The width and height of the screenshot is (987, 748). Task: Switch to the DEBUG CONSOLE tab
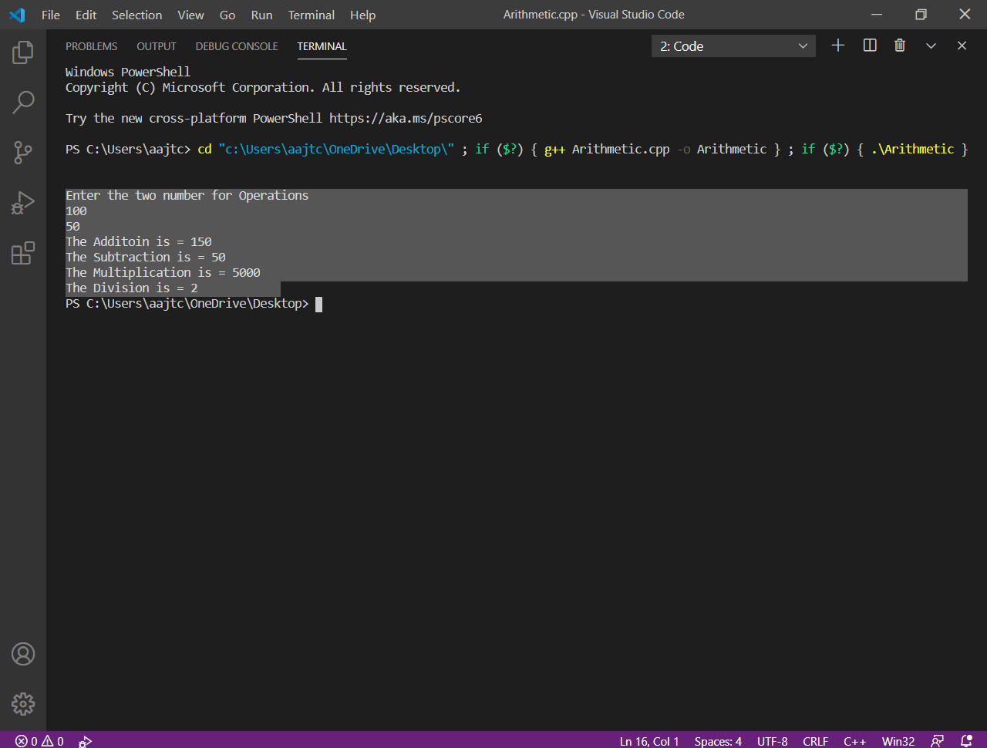[236, 46]
